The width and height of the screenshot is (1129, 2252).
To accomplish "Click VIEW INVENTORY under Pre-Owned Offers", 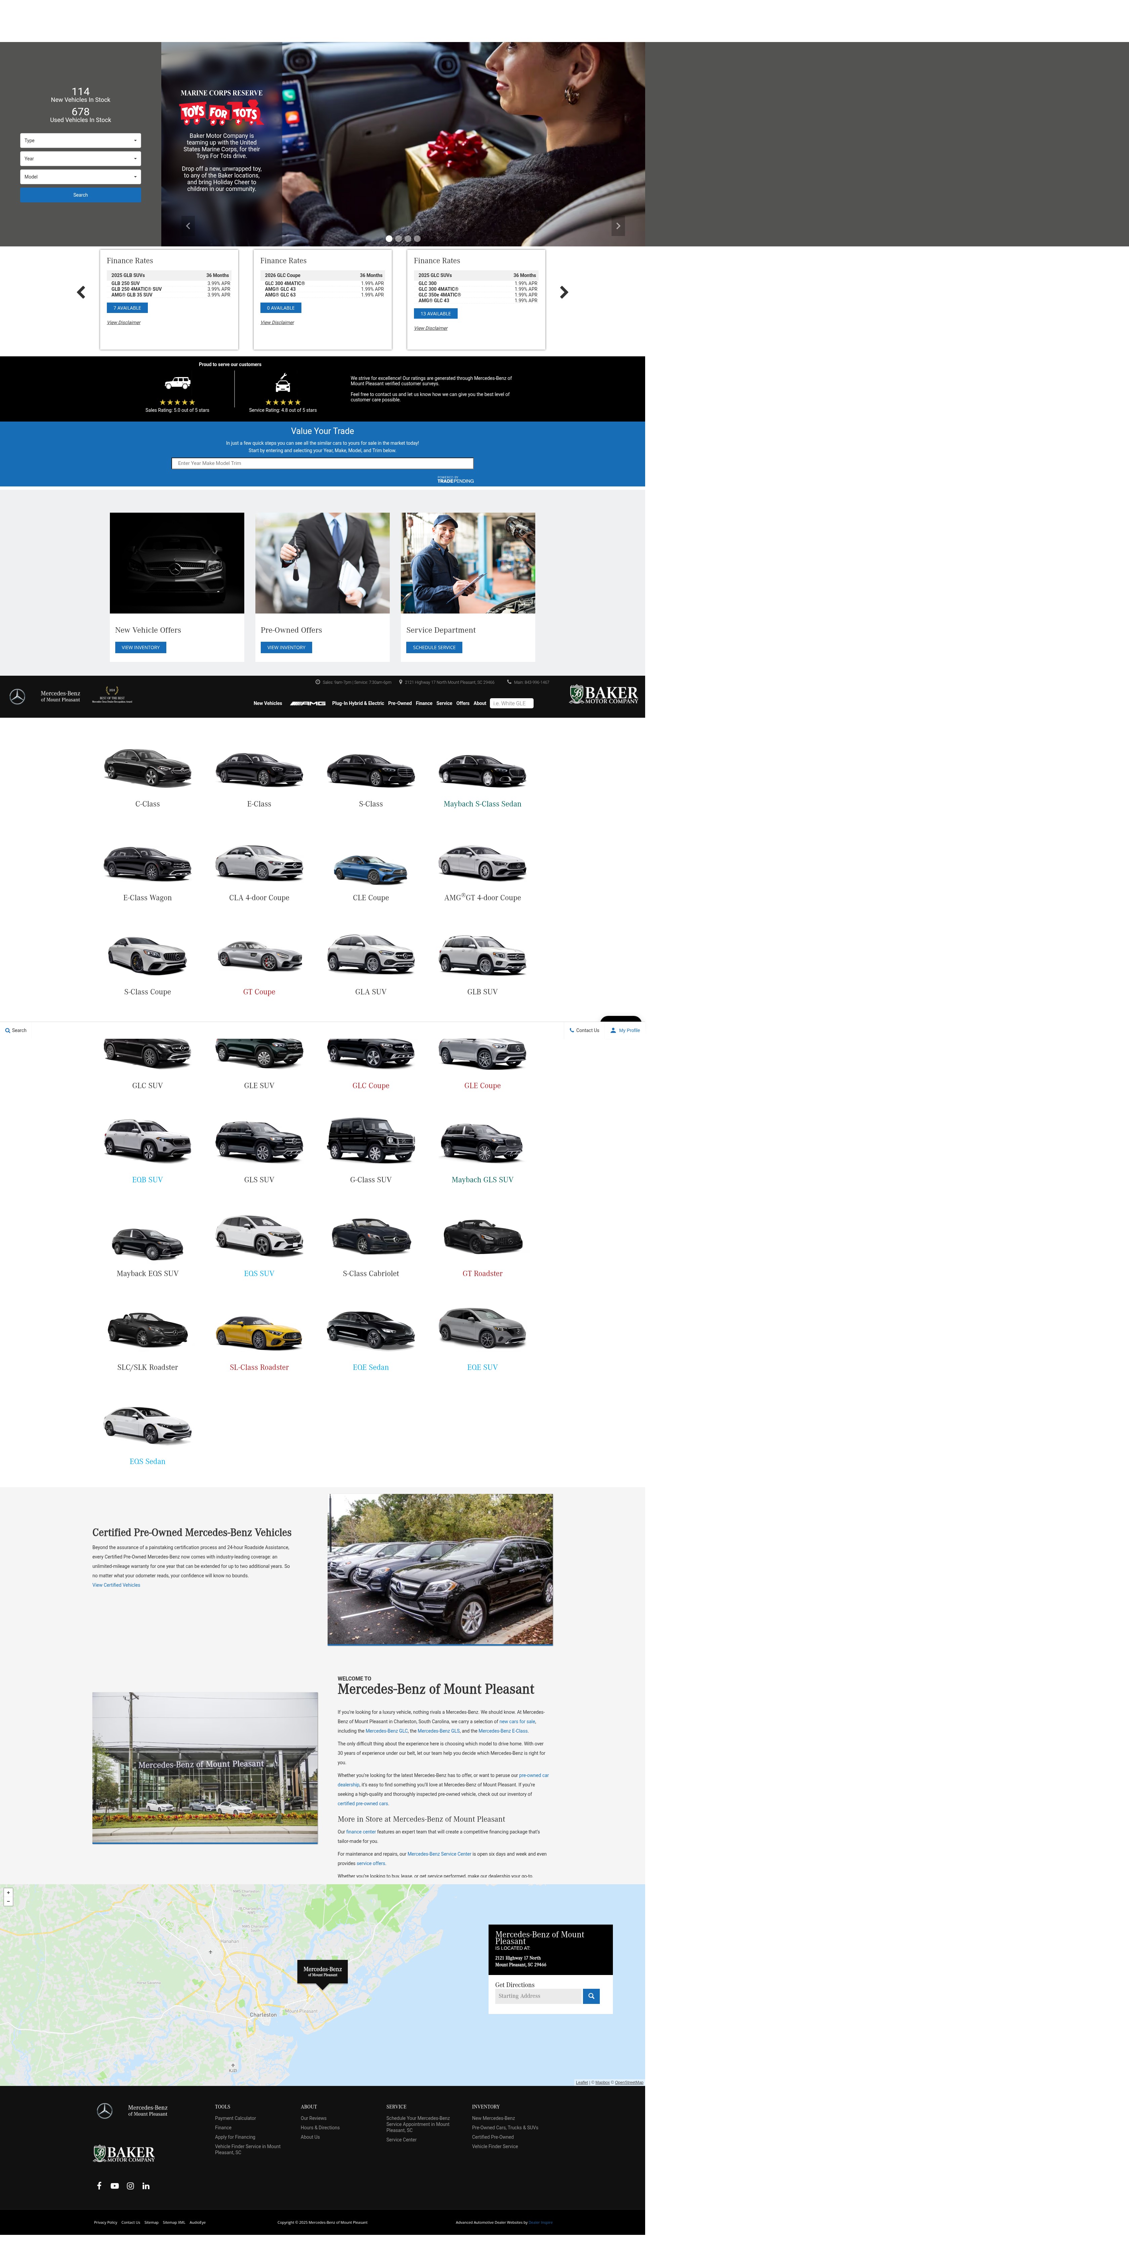I will pos(286,648).
